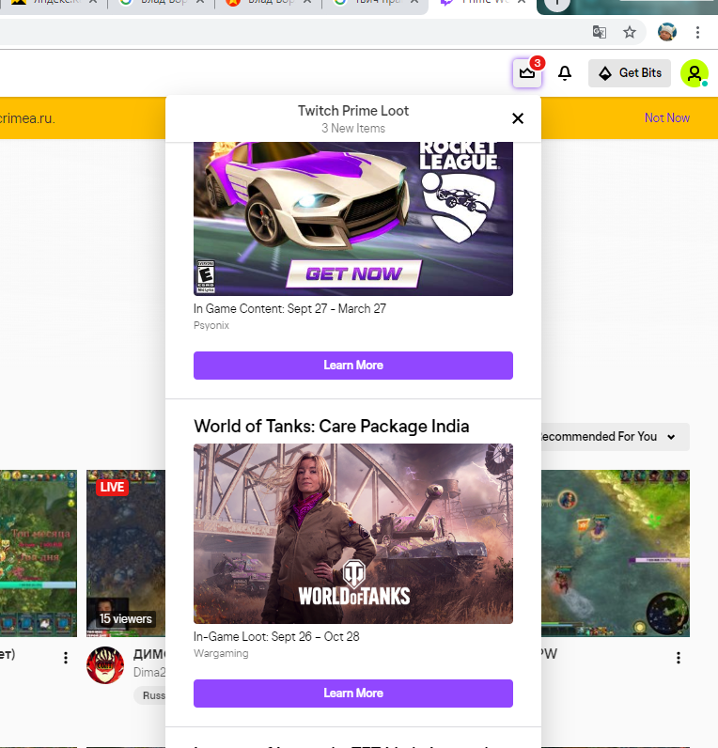Click In Game Content: Sept 27 - March 27 text
The height and width of the screenshot is (748, 718).
click(x=289, y=308)
